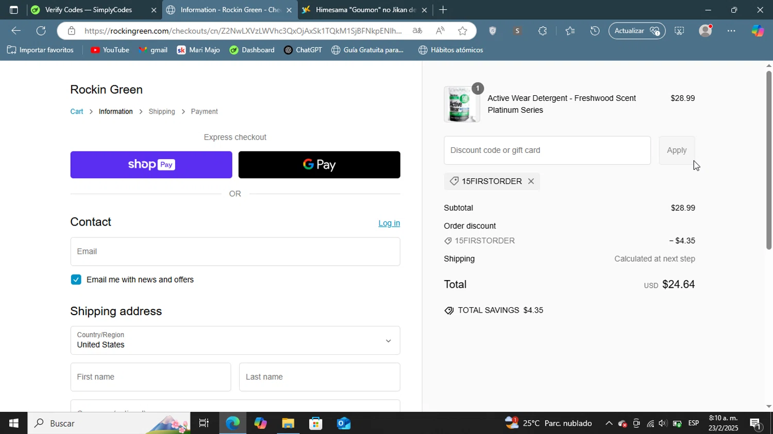View the site information lock icon
The width and height of the screenshot is (773, 434).
(x=72, y=31)
